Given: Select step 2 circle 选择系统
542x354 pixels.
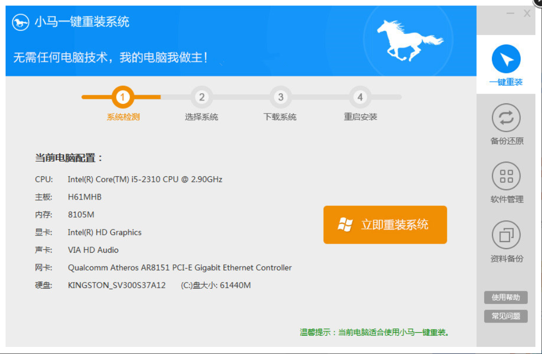Looking at the screenshot, I should click(202, 97).
